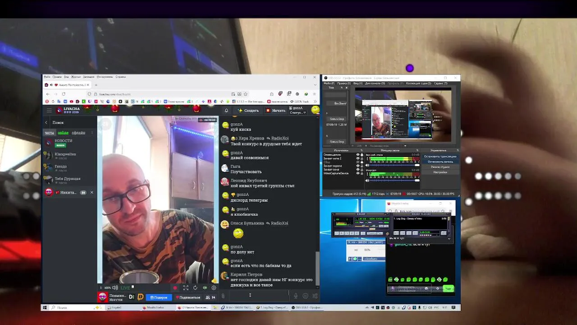Open Firefox Закладки menu

88,77
